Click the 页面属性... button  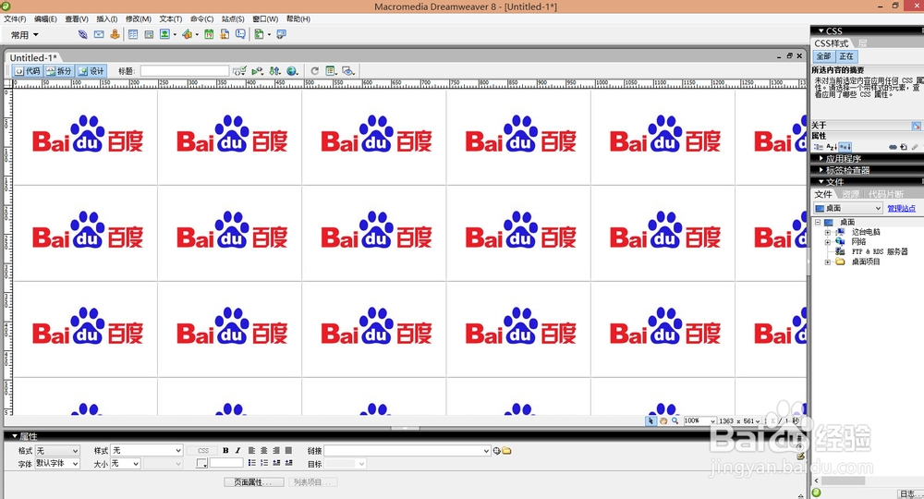tap(253, 482)
